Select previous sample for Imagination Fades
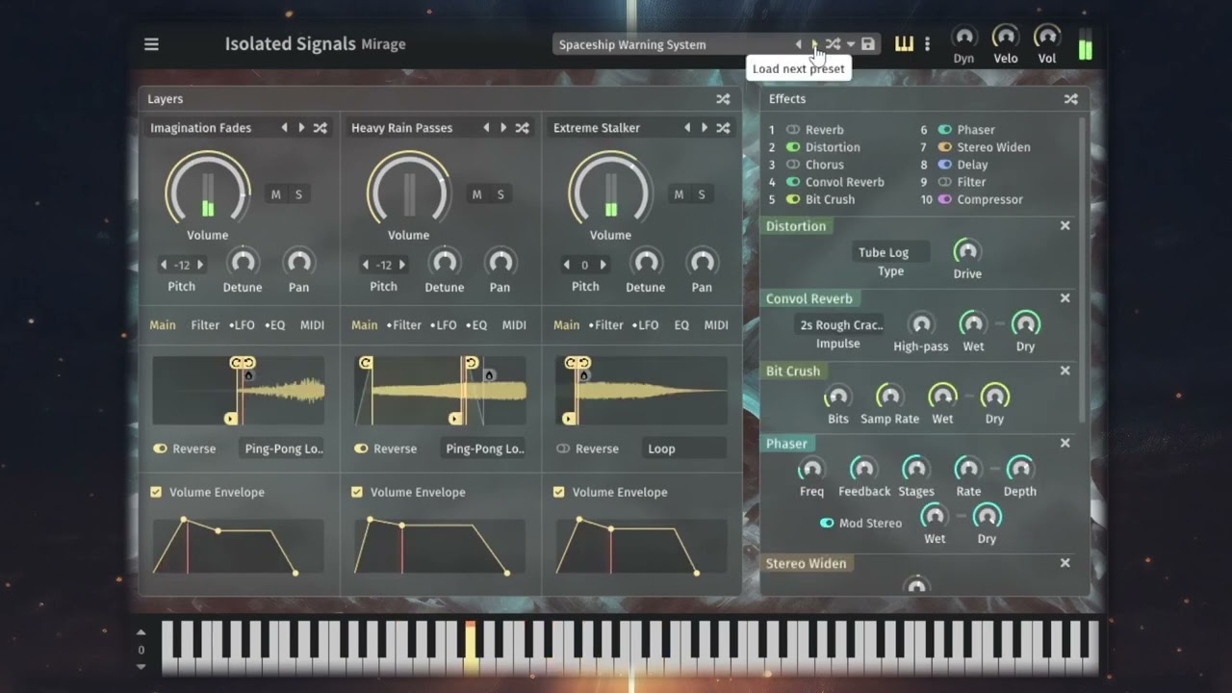Viewport: 1232px width, 693px height. click(284, 128)
